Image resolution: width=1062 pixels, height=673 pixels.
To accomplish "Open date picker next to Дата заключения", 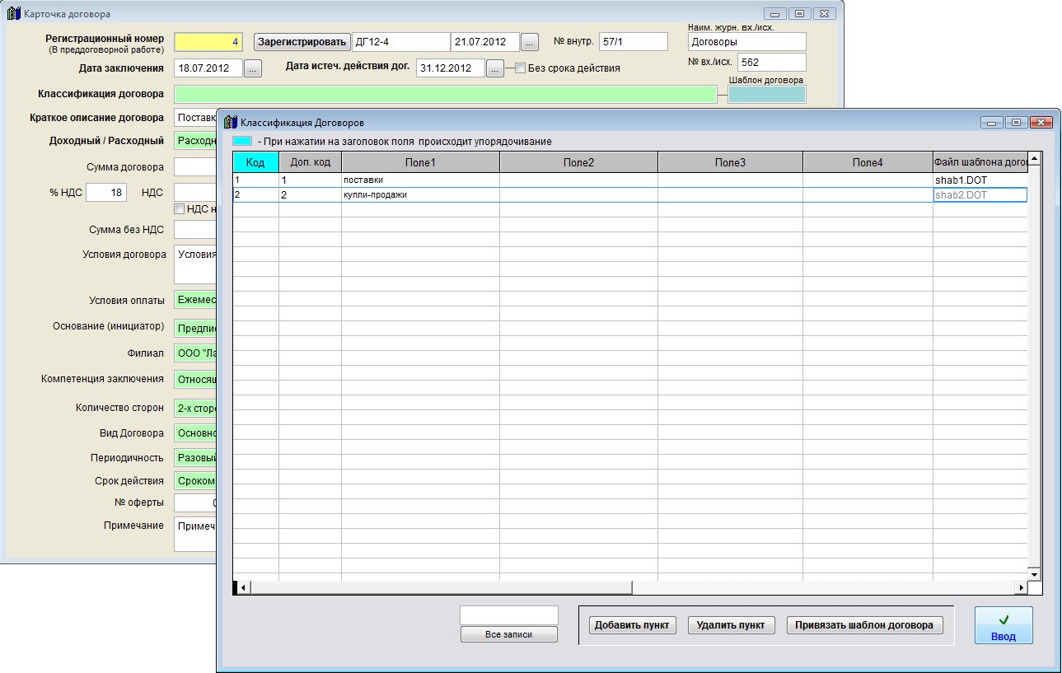I will click(253, 68).
